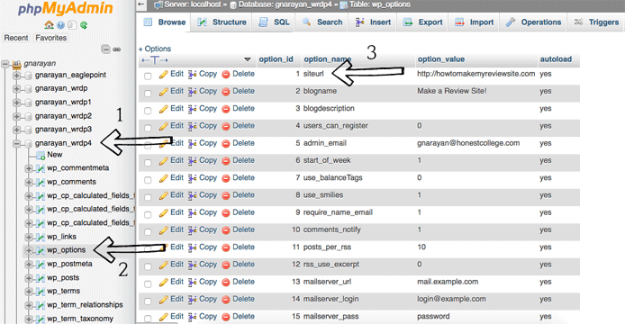The height and width of the screenshot is (324, 625).
Task: Open the Export tab
Action: pyautogui.click(x=423, y=22)
